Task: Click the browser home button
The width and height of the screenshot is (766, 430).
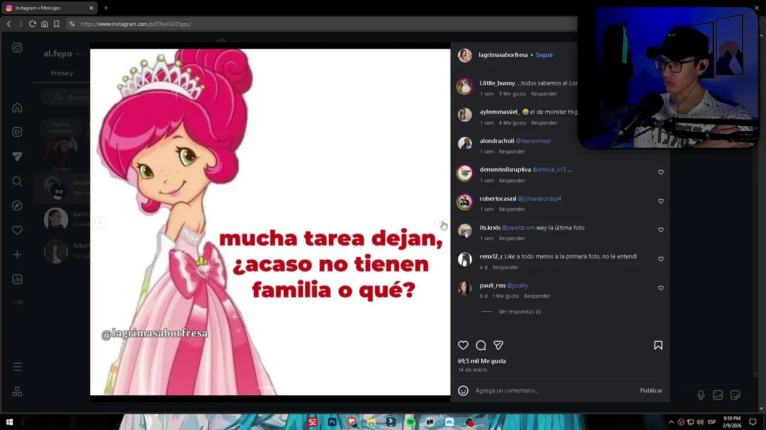Action: [x=44, y=24]
